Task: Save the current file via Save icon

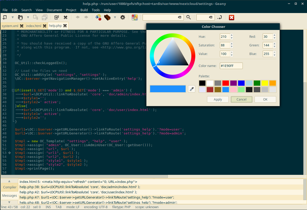Action: tap(35, 17)
